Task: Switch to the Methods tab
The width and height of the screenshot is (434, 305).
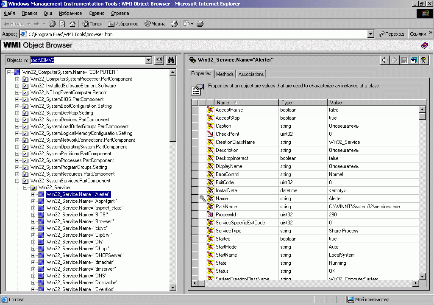Action: click(225, 74)
